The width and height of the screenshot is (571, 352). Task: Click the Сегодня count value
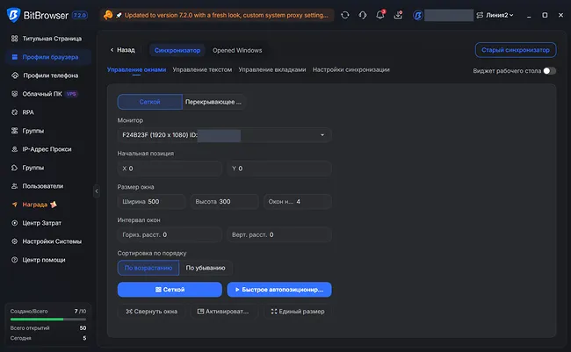point(84,338)
